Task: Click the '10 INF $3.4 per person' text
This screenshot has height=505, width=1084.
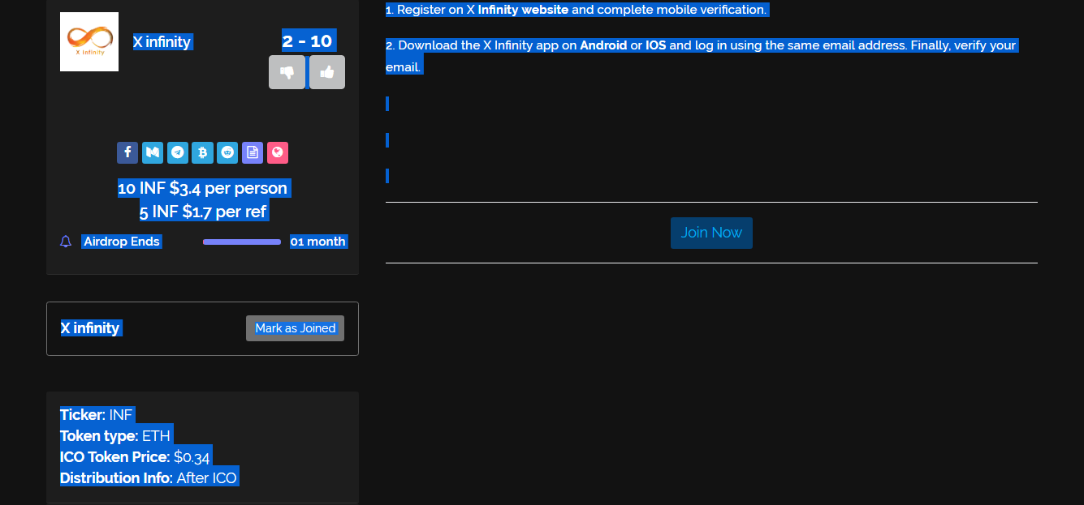Action: [x=203, y=188]
